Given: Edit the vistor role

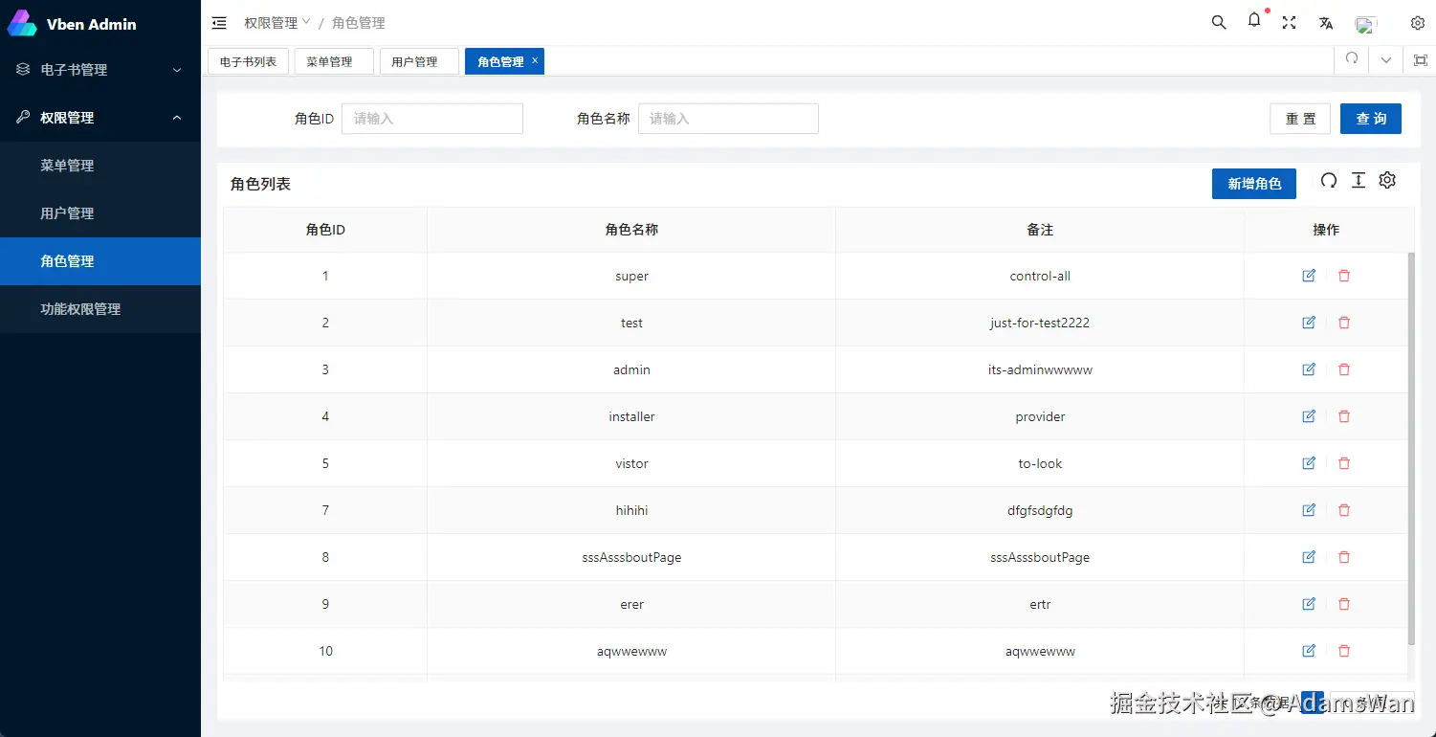Looking at the screenshot, I should coord(1309,463).
